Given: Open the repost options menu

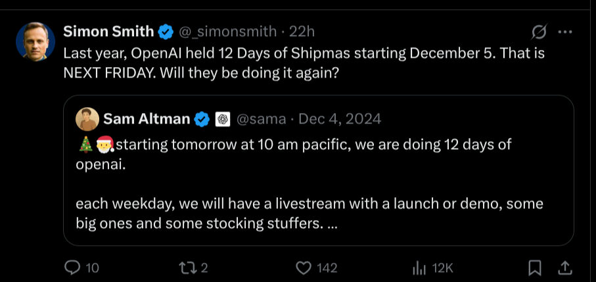Looking at the screenshot, I should click(x=186, y=268).
